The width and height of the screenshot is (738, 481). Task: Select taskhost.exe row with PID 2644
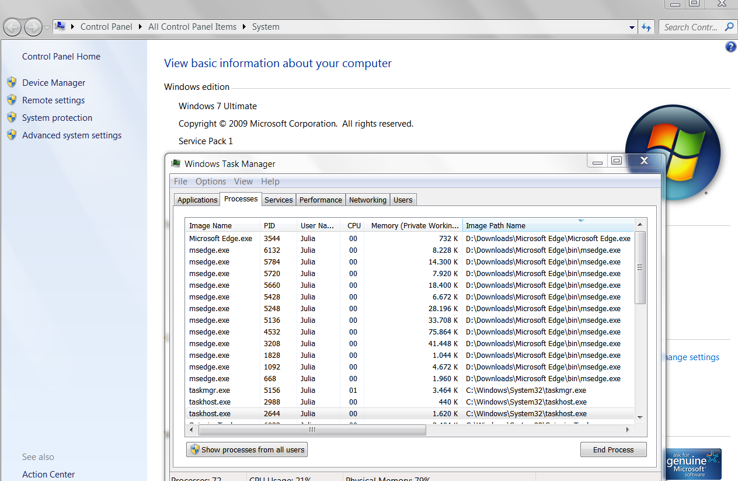[409, 413]
